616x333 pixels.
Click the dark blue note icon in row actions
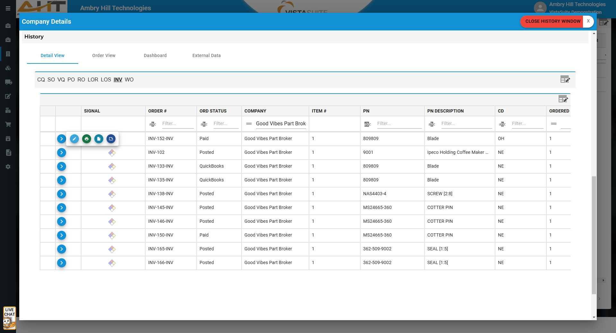[x=111, y=139]
